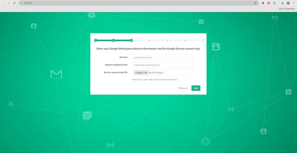
Task: Click the "Domain" field label
Action: pyautogui.click(x=123, y=57)
